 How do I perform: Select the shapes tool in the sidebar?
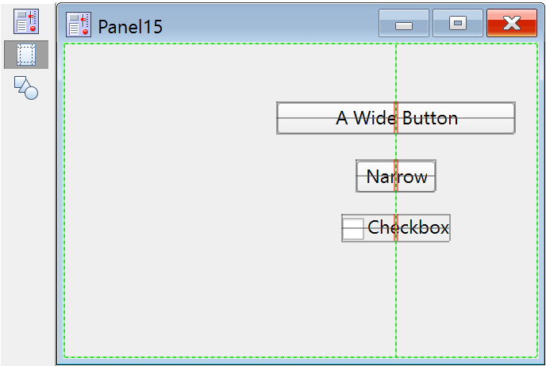[x=26, y=87]
